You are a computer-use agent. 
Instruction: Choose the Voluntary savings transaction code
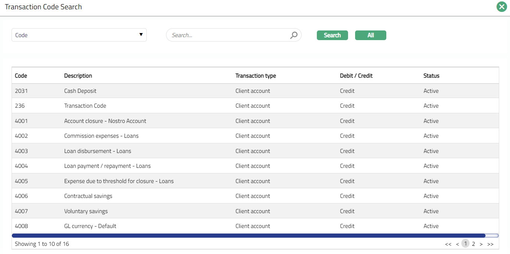[86, 211]
